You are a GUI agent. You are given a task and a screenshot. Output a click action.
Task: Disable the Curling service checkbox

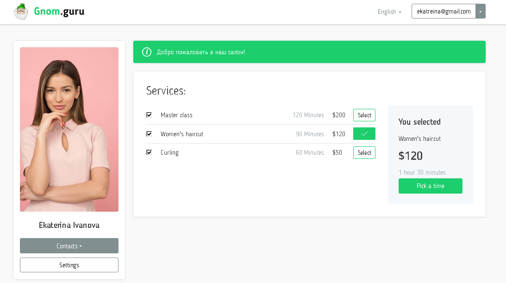point(149,152)
